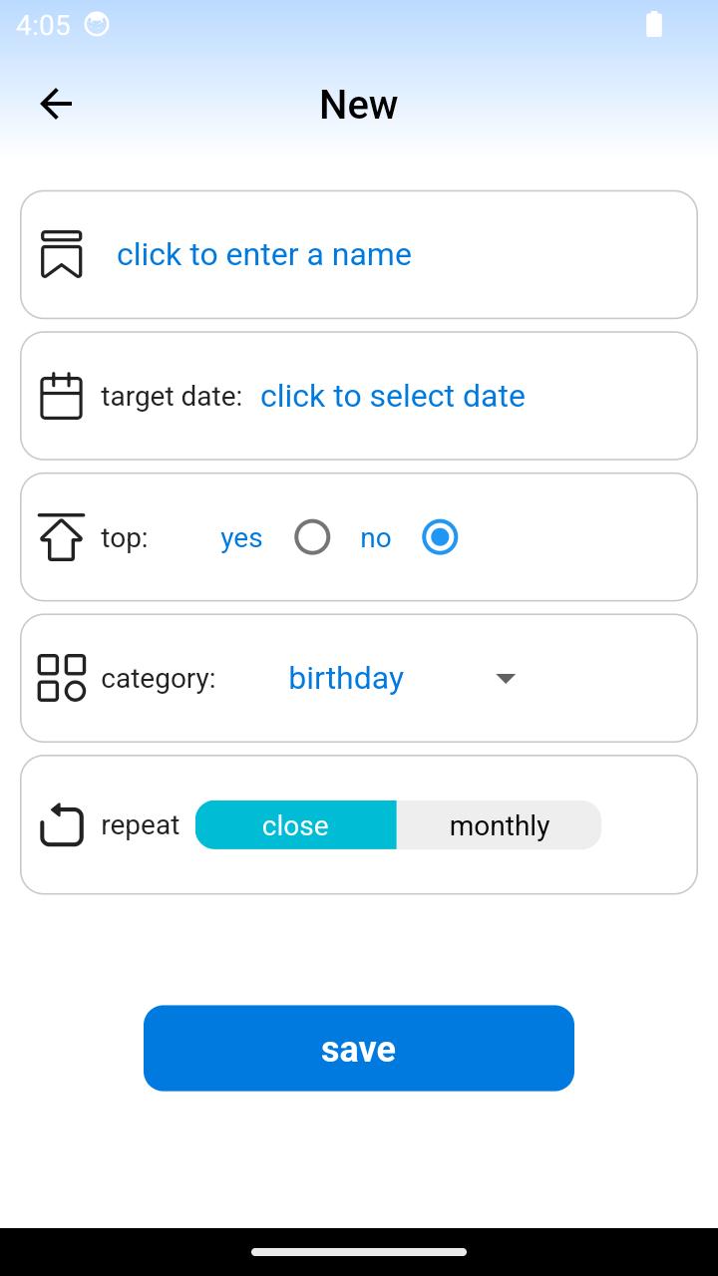
Task: Switch repeat to monthly
Action: (499, 825)
